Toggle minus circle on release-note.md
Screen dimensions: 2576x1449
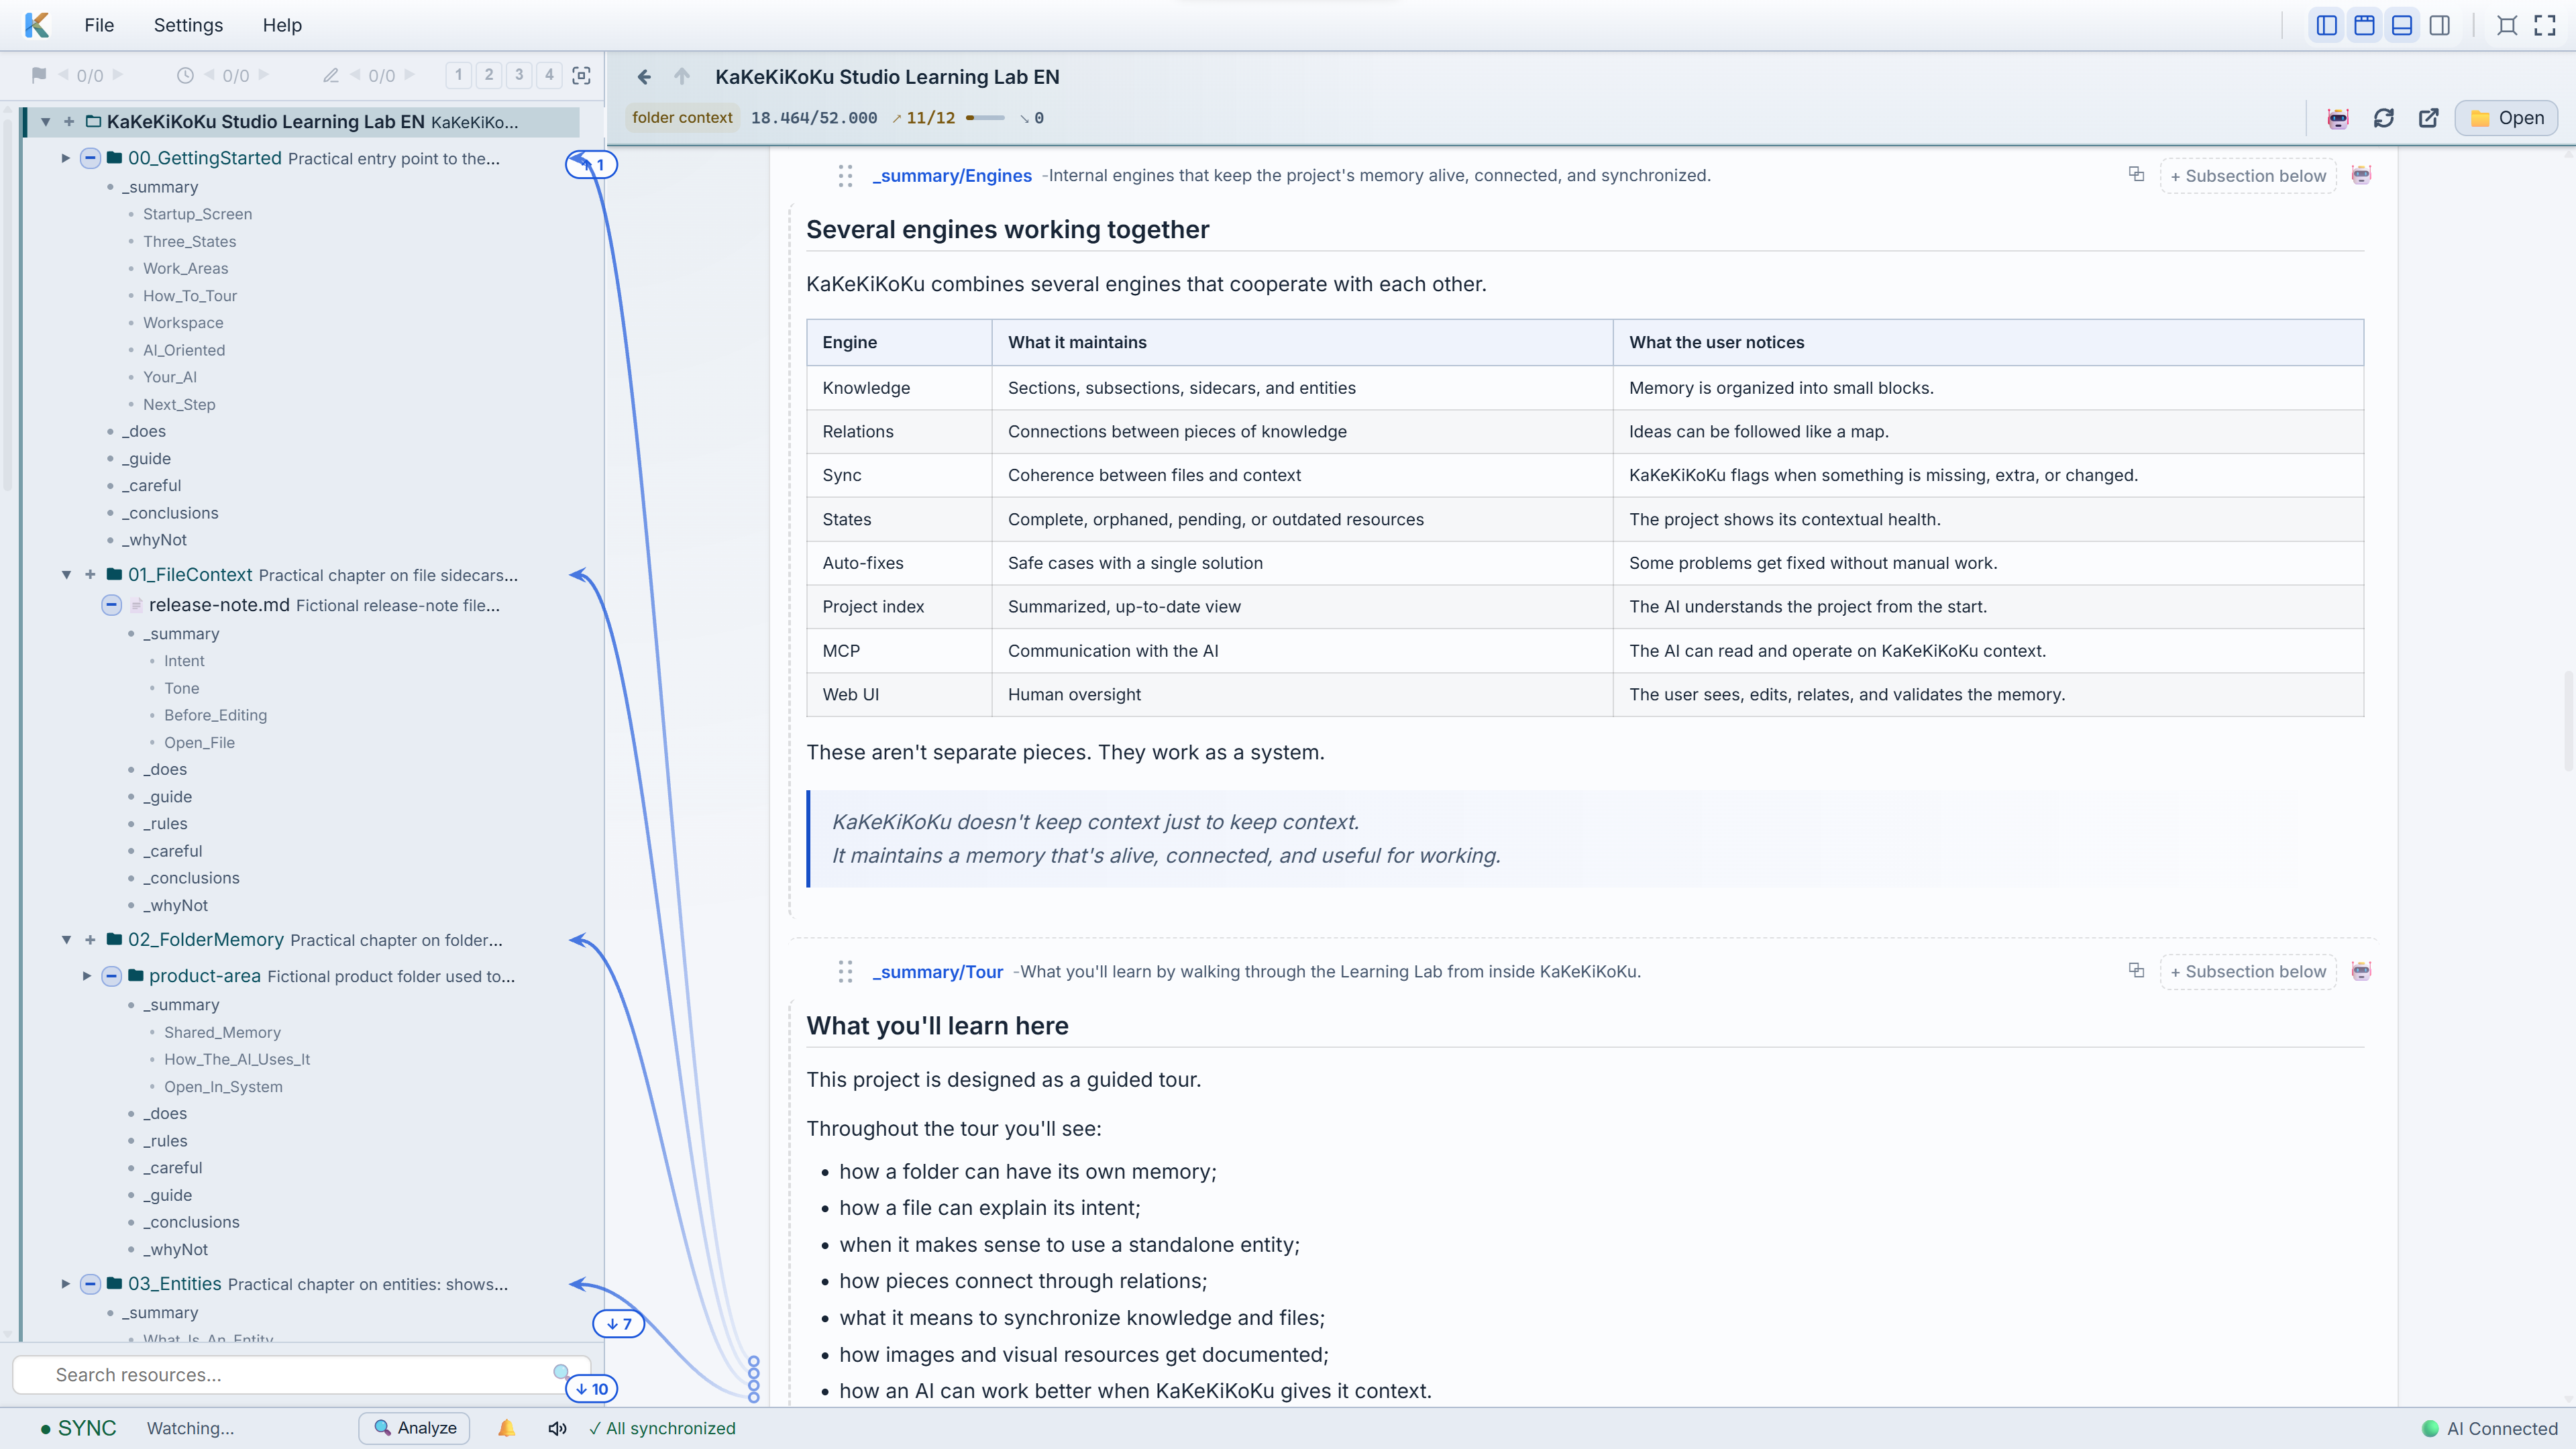point(112,605)
